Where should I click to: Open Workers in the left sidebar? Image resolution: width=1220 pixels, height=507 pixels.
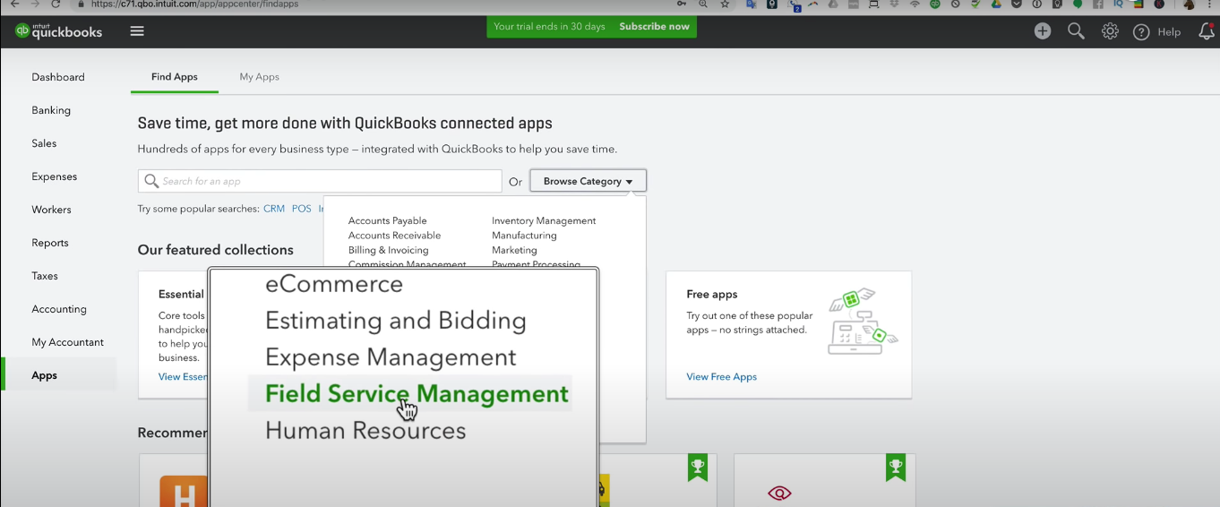click(51, 210)
